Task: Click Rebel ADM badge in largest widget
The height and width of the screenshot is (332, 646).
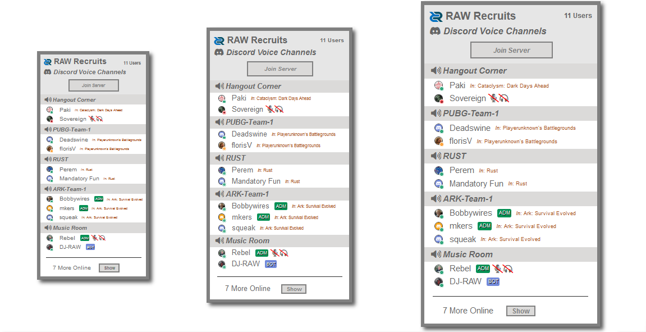Action: tap(483, 269)
